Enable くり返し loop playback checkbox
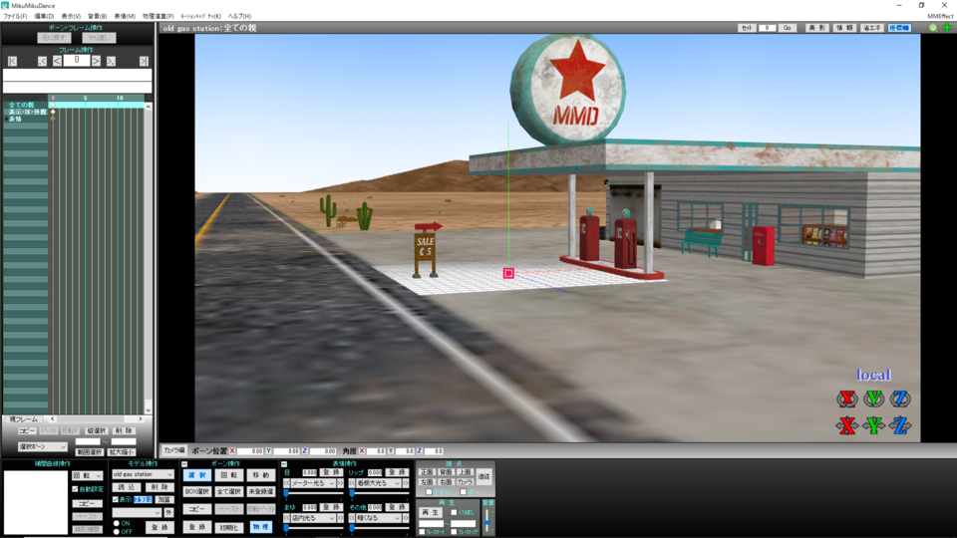The image size is (957, 538). click(x=454, y=512)
